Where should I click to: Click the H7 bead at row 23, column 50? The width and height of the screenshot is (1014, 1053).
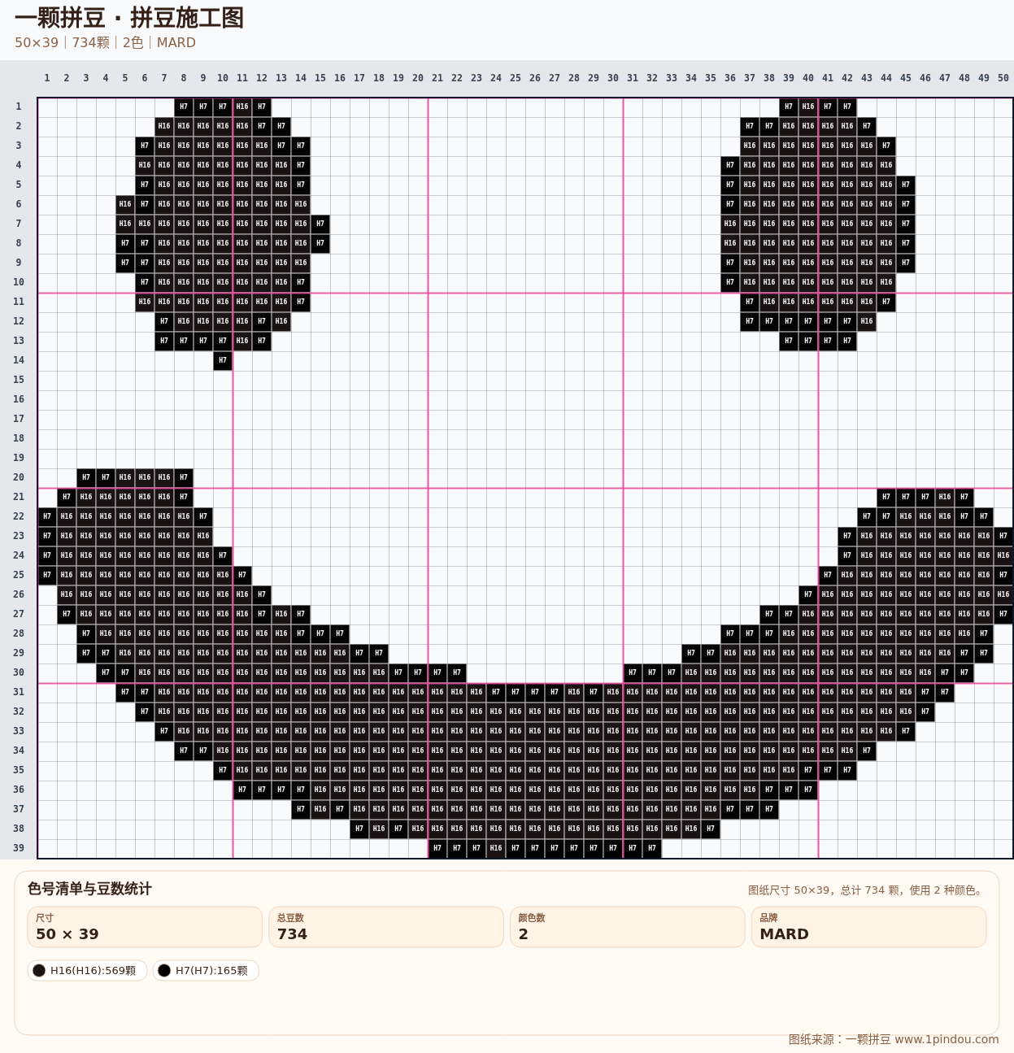(1003, 536)
